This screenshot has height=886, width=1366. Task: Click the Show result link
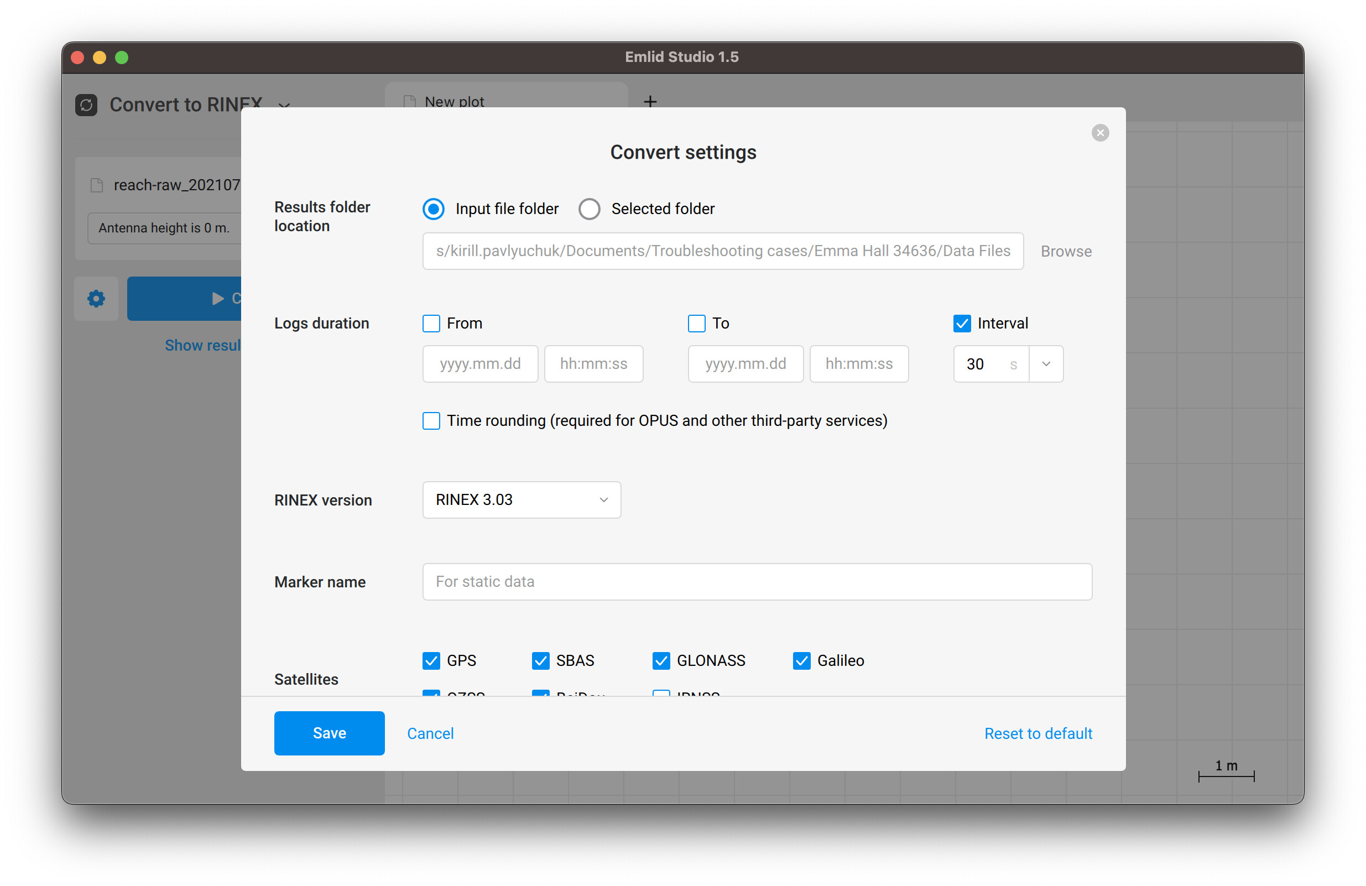(x=202, y=346)
